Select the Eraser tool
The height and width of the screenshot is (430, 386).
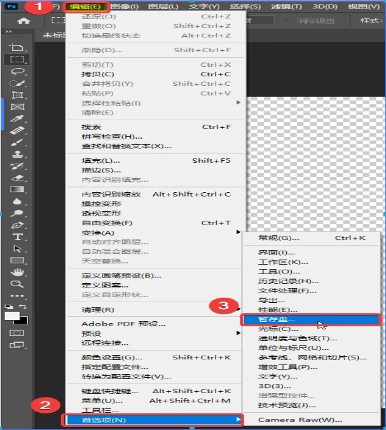tap(17, 177)
